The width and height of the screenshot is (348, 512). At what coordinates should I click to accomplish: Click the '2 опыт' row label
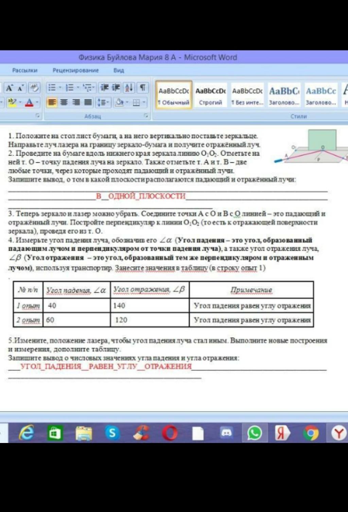pyautogui.click(x=28, y=320)
